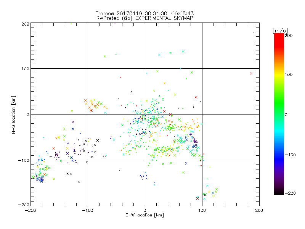Click the black bottom of the colorbar near -200
305x229 pixels.
pyautogui.click(x=279, y=192)
